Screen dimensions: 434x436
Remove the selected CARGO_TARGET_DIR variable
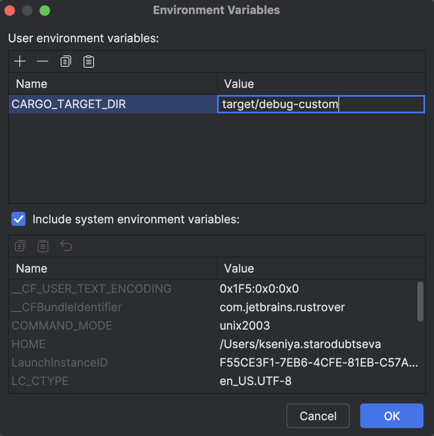pyautogui.click(x=42, y=62)
